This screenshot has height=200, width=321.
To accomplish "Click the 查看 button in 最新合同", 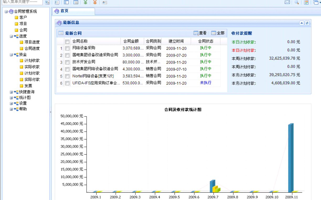I will 200,33.
